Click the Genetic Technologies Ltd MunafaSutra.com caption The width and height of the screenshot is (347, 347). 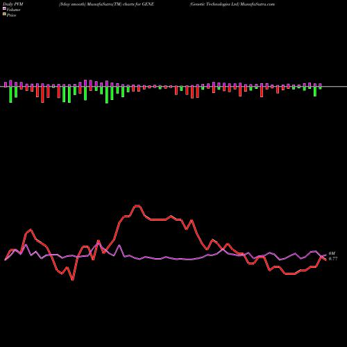point(232,4)
